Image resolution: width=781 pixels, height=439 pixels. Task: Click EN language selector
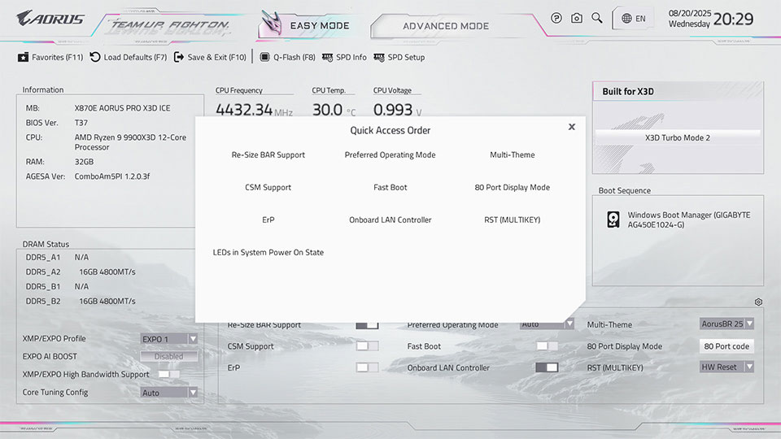(x=640, y=19)
